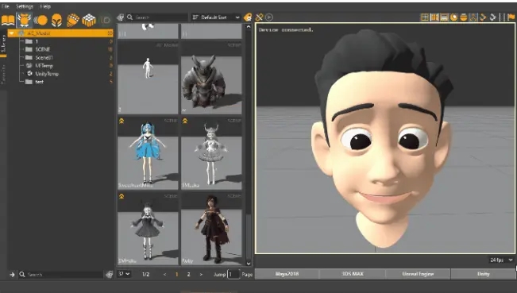Click the white connector plug icon
This screenshot has height=293, width=517.
[x=493, y=17]
